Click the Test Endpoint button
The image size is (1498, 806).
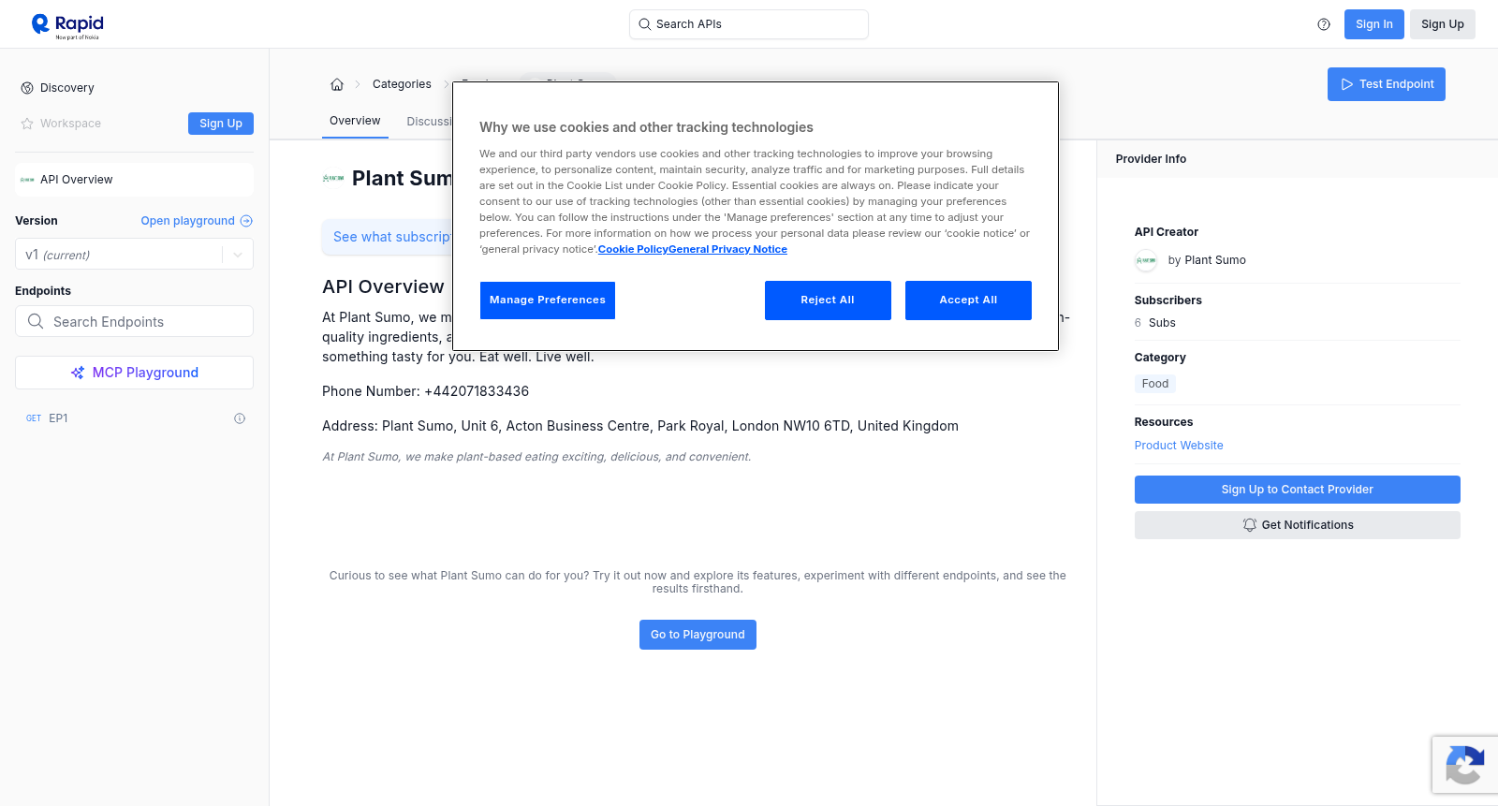tap(1386, 84)
